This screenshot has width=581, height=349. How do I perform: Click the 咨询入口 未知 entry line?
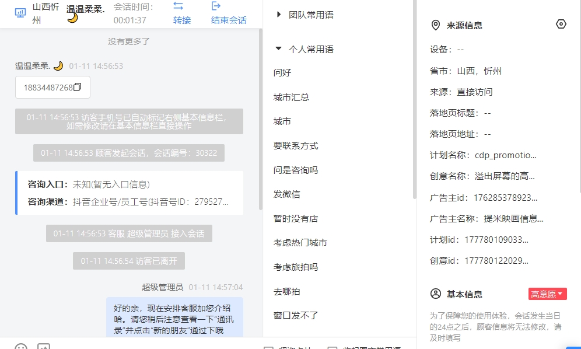click(89, 184)
